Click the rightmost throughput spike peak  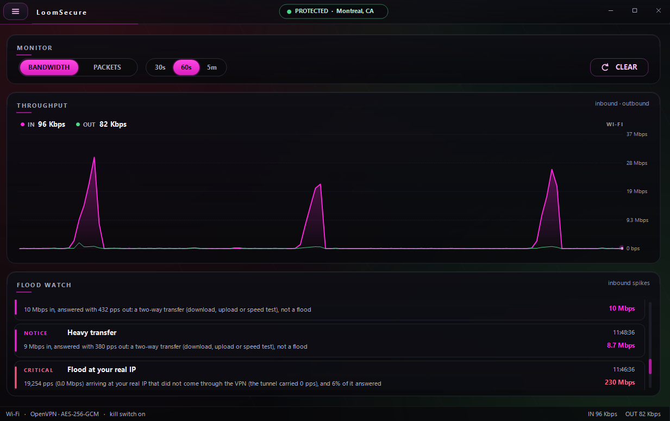click(552, 170)
